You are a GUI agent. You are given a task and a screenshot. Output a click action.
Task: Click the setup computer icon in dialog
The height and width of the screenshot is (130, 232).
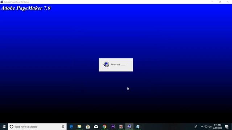[106, 65]
